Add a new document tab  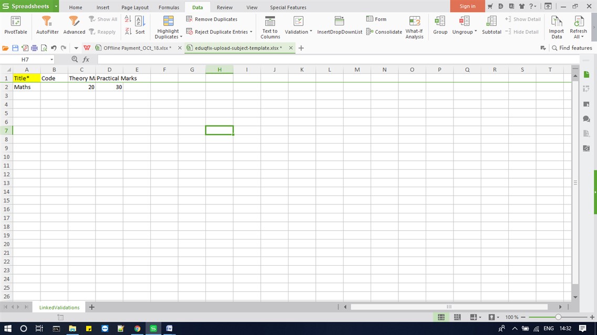(x=301, y=48)
